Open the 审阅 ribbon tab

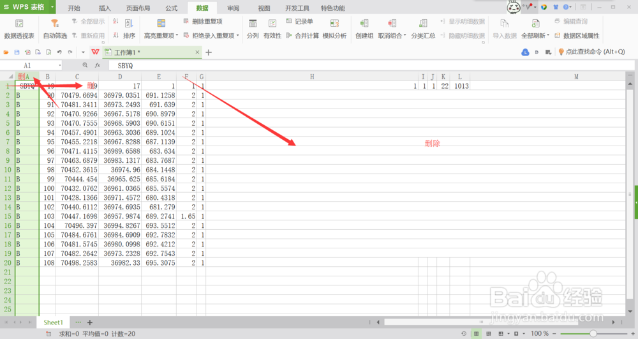[x=233, y=8]
